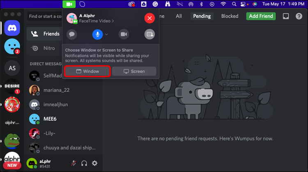Screen dimensions: 308x172
Task: Open Spotlight search icon
Action: click(234, 4)
